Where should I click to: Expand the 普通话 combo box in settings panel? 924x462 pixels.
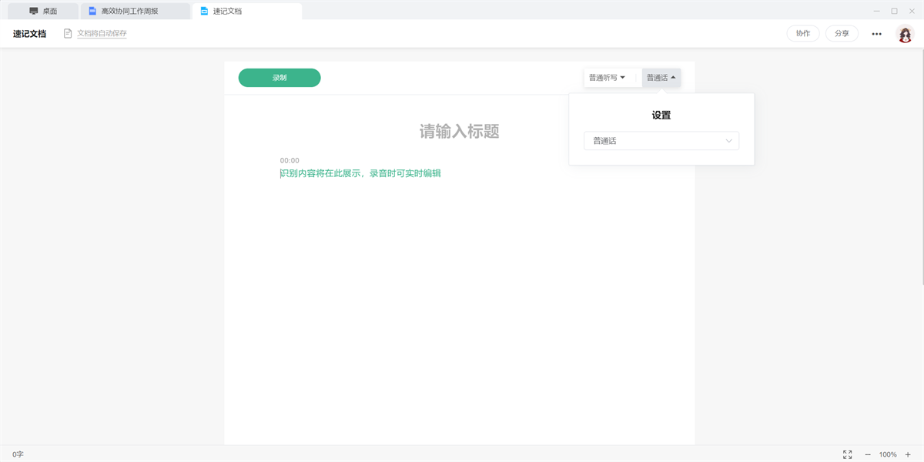661,141
